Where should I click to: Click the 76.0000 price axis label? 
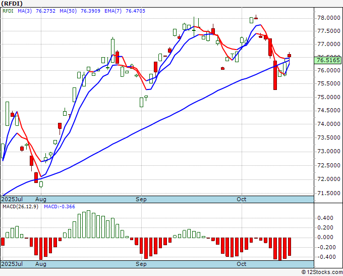coord(328,70)
